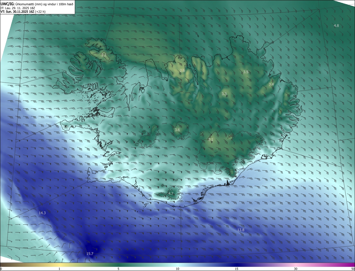The width and height of the screenshot is (355, 271).
Task: Click the 15.7 maximum value label
Action: (x=90, y=254)
